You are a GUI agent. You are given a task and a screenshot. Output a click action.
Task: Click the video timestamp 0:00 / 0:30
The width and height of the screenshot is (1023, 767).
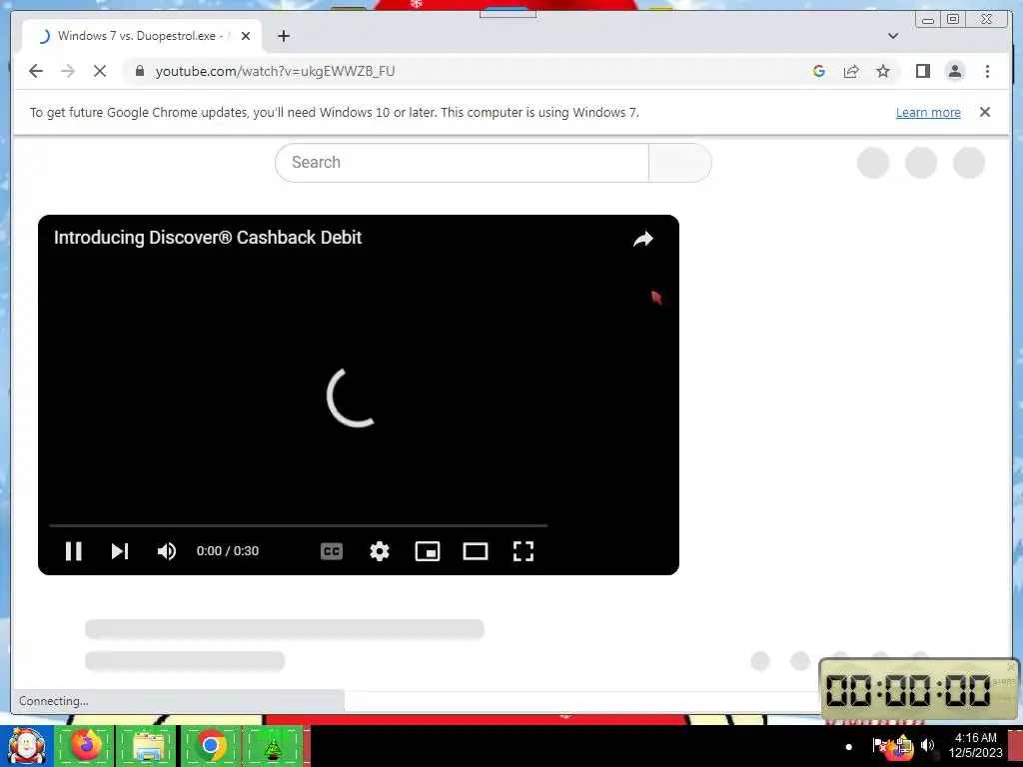tap(228, 551)
